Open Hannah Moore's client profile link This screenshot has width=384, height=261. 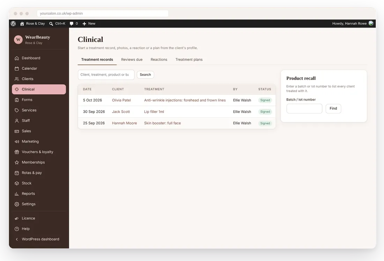(124, 123)
